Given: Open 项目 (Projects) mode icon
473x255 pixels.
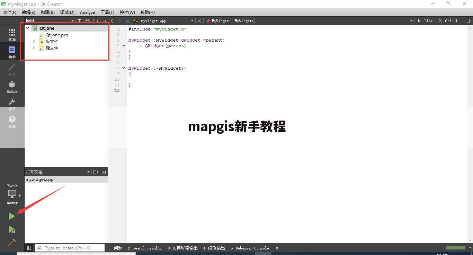Looking at the screenshot, I should 12,104.
